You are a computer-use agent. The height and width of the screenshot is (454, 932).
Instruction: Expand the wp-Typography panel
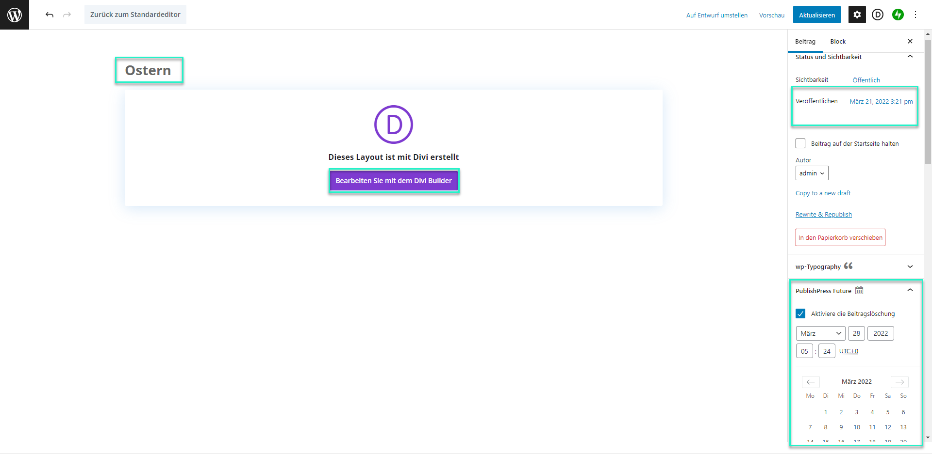[910, 266]
